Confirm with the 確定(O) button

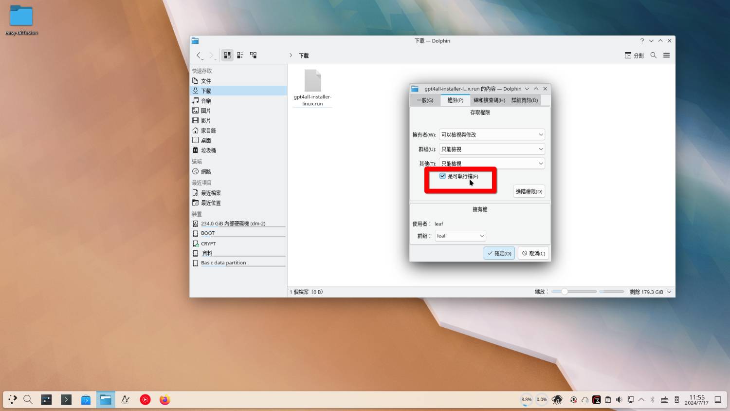pyautogui.click(x=499, y=253)
